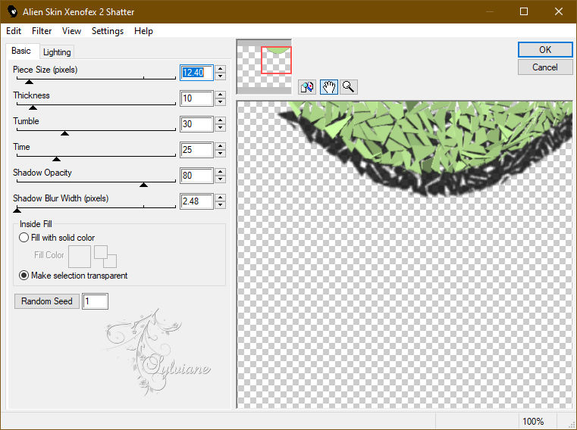Screen dimensions: 577x430
Task: Click the Piece Size slider handle
Action: point(29,82)
